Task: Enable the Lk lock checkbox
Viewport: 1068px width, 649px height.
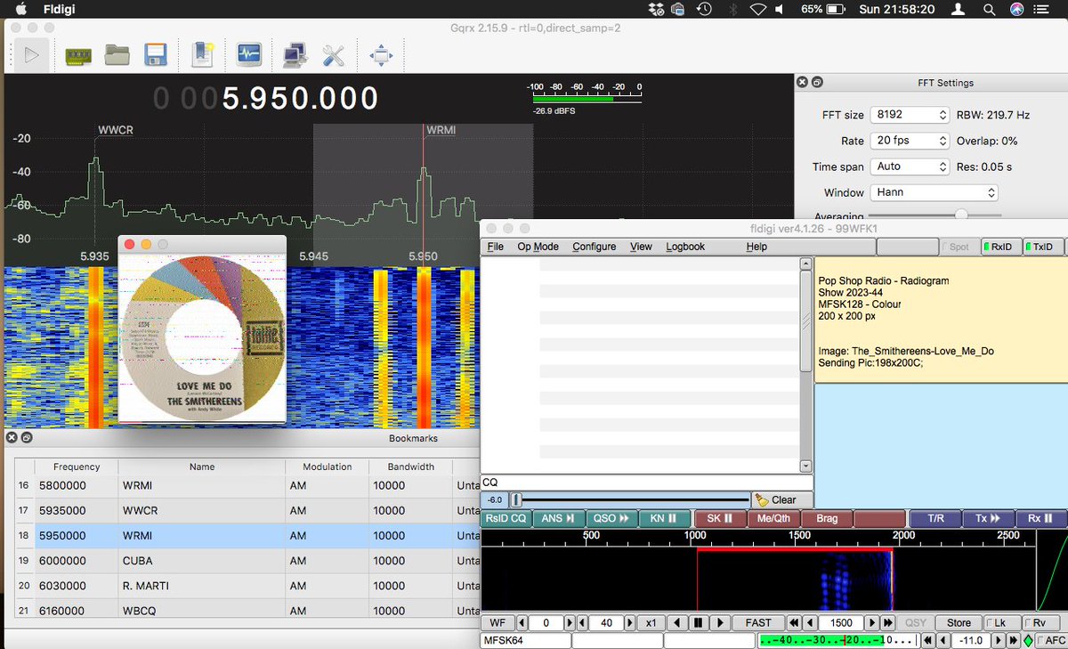Action: [x=1001, y=623]
